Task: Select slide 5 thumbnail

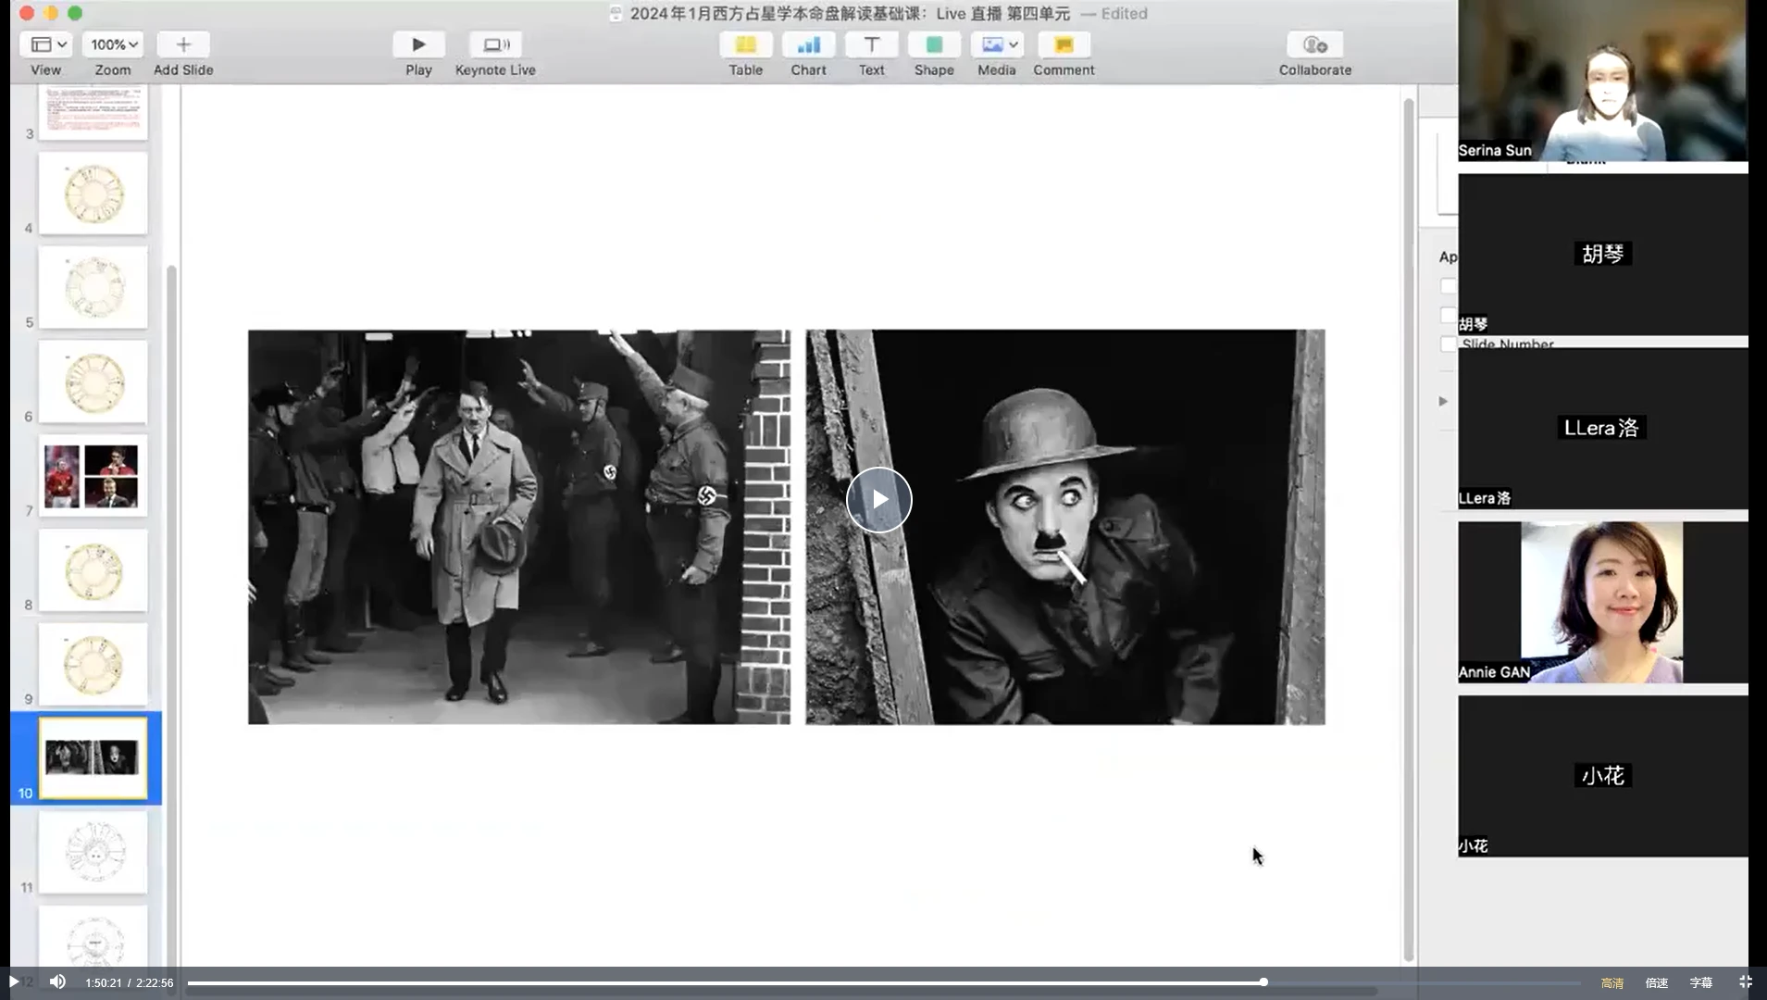Action: 93,288
